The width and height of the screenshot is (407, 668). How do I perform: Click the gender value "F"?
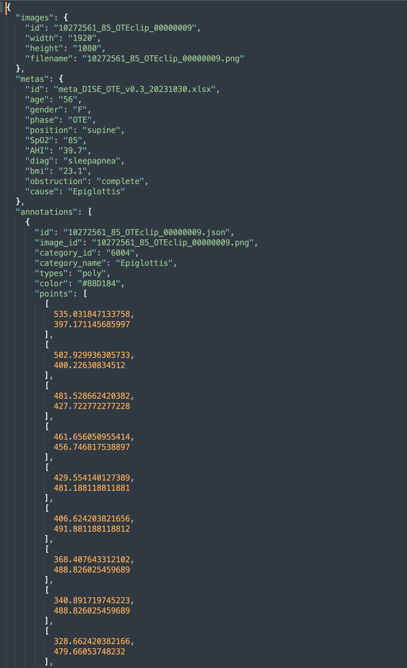pos(80,110)
